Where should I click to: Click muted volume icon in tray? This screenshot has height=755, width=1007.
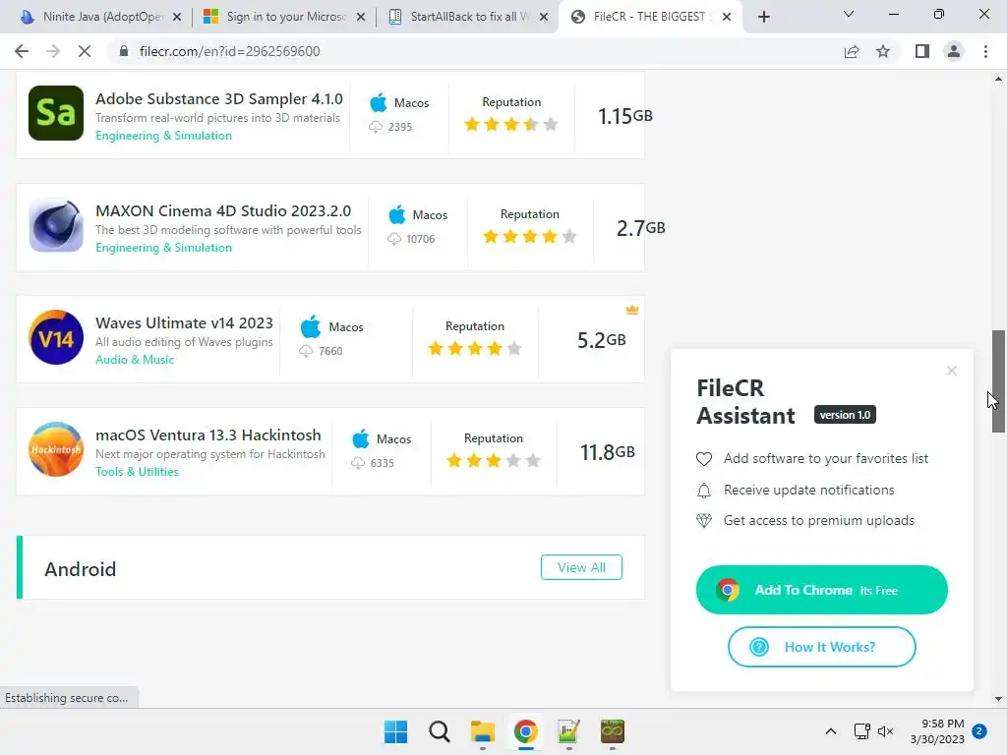(886, 731)
